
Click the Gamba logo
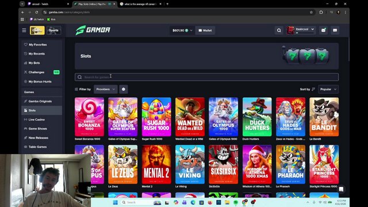[93, 30]
